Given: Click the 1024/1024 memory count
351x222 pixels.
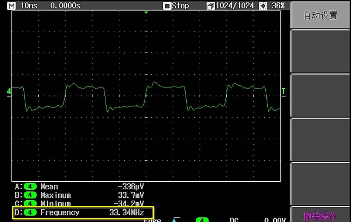Looking at the screenshot, I should pyautogui.click(x=235, y=6).
